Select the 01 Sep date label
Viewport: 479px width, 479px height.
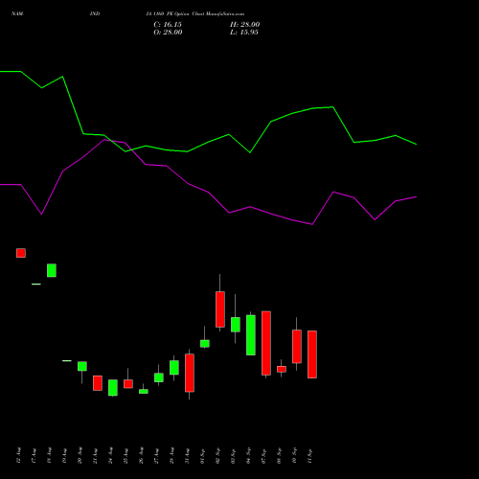click(x=202, y=456)
